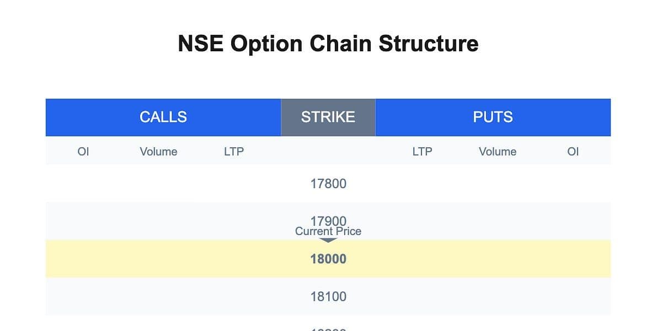
Task: Click the OI column label under PUTS
Action: tap(573, 152)
